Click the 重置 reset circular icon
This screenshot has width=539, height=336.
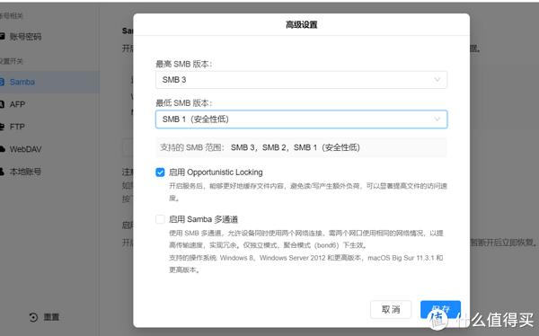coord(33,317)
